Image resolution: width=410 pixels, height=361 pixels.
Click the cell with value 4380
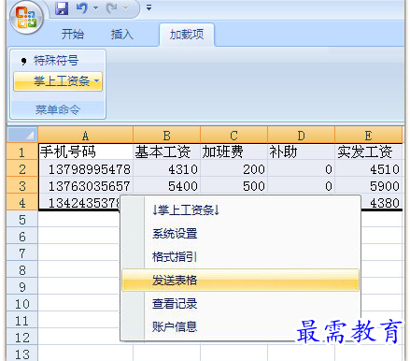click(x=382, y=203)
